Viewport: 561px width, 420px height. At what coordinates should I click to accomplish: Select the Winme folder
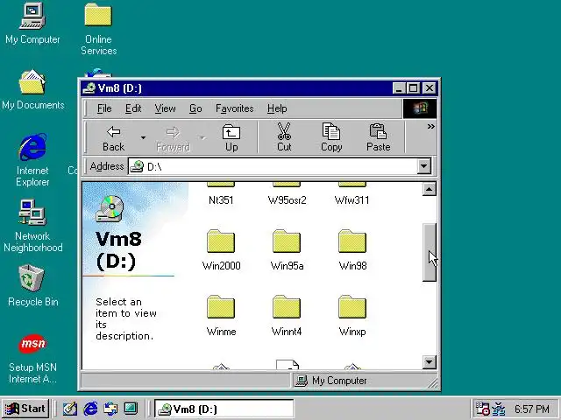tap(221, 317)
